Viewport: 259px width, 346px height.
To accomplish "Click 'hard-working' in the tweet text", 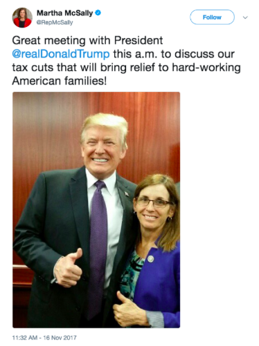I will (x=206, y=68).
